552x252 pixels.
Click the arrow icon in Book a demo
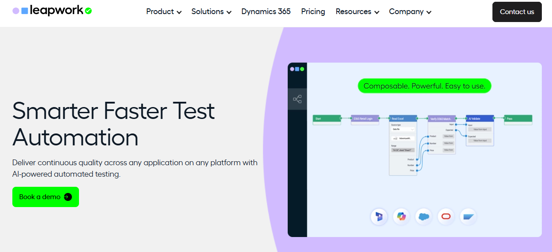pyautogui.click(x=68, y=197)
